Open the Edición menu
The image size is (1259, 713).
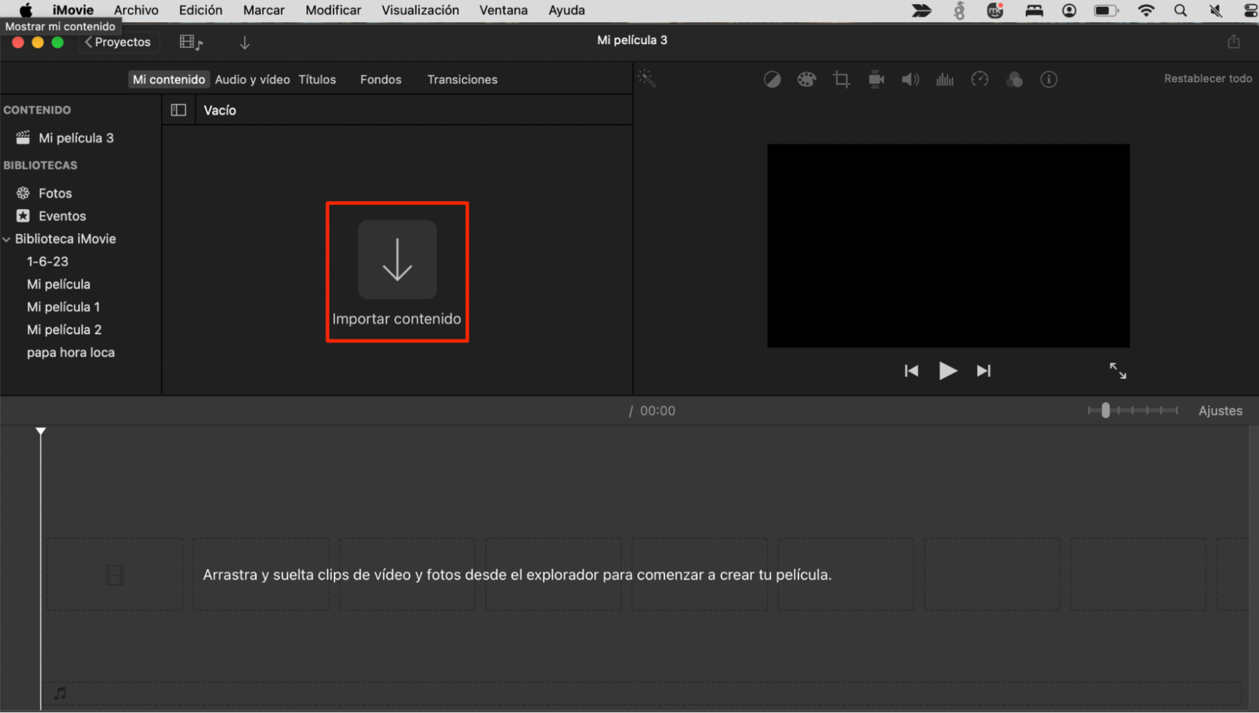tap(200, 10)
